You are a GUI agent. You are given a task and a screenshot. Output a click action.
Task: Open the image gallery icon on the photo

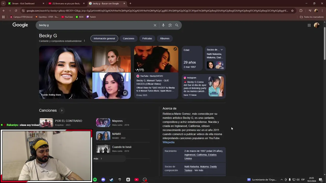click(x=125, y=93)
